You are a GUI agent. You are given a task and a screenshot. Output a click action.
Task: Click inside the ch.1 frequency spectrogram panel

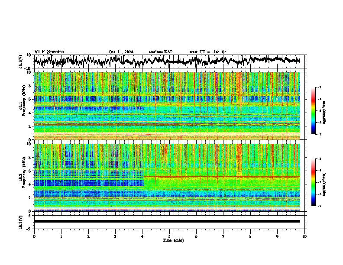click(x=167, y=106)
